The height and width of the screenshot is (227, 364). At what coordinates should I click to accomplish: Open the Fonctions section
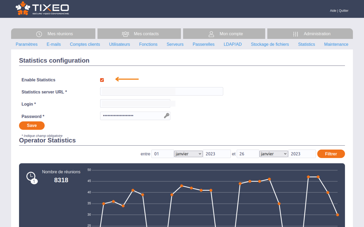148,44
